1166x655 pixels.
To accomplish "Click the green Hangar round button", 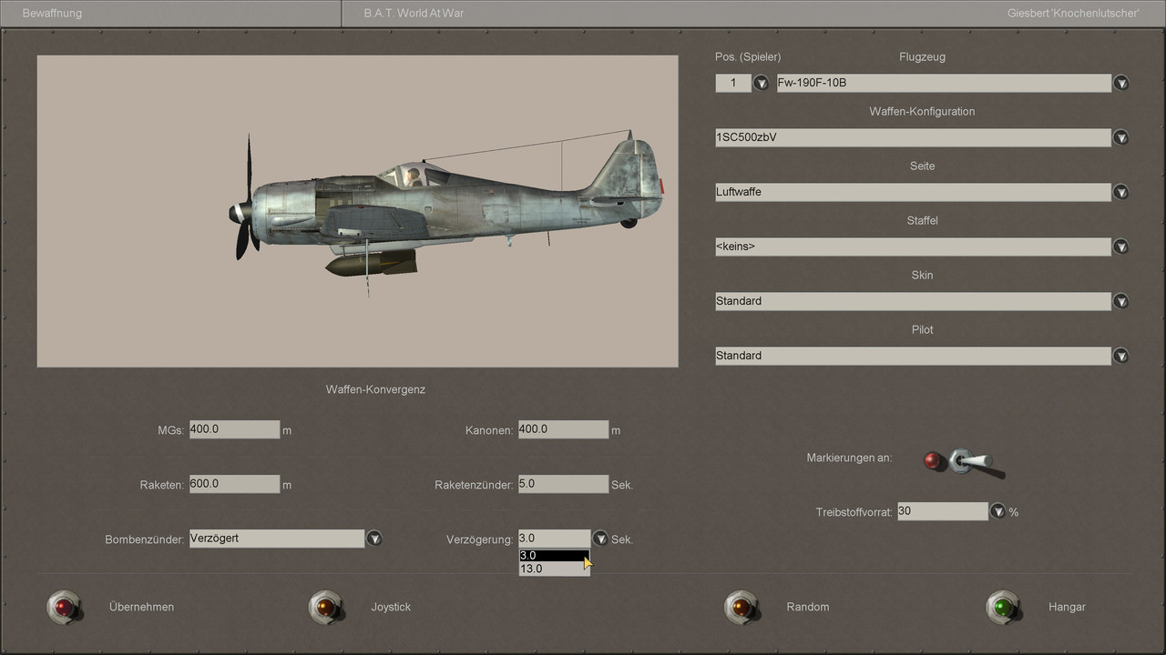I will click(1003, 606).
